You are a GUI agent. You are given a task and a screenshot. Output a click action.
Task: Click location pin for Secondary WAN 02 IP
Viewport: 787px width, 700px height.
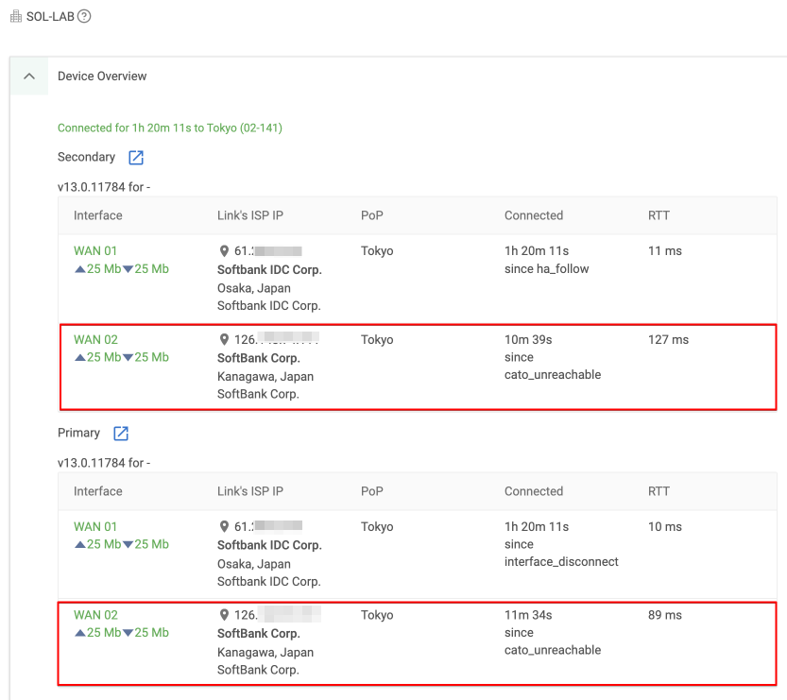(x=224, y=340)
